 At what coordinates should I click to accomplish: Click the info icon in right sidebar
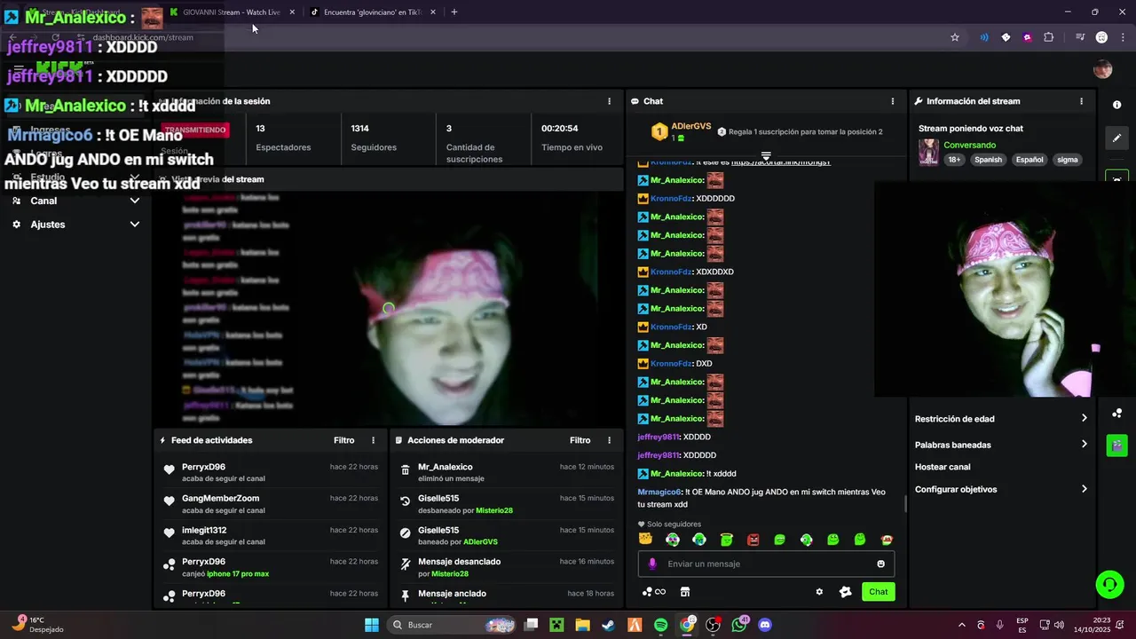(x=1116, y=105)
